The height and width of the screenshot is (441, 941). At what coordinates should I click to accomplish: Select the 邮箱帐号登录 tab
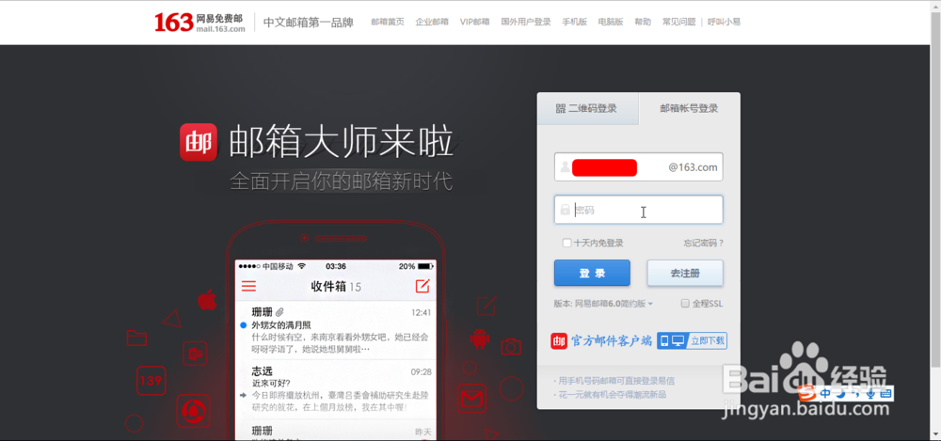tap(689, 108)
